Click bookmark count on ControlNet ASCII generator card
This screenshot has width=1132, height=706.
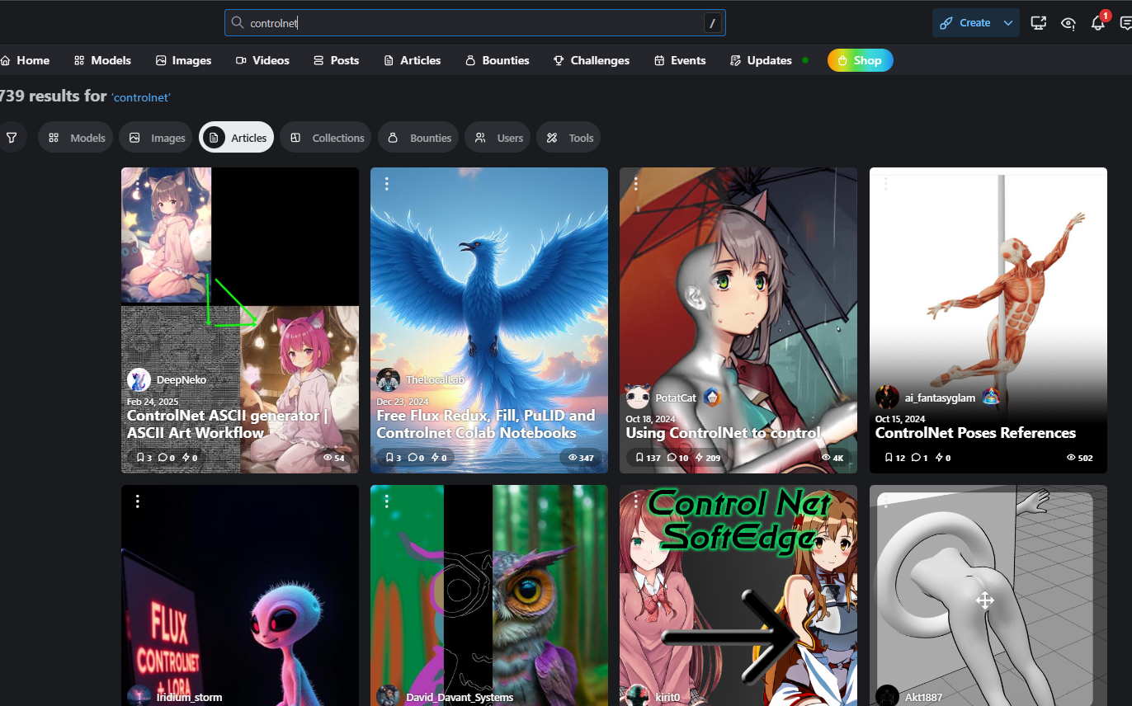point(144,457)
